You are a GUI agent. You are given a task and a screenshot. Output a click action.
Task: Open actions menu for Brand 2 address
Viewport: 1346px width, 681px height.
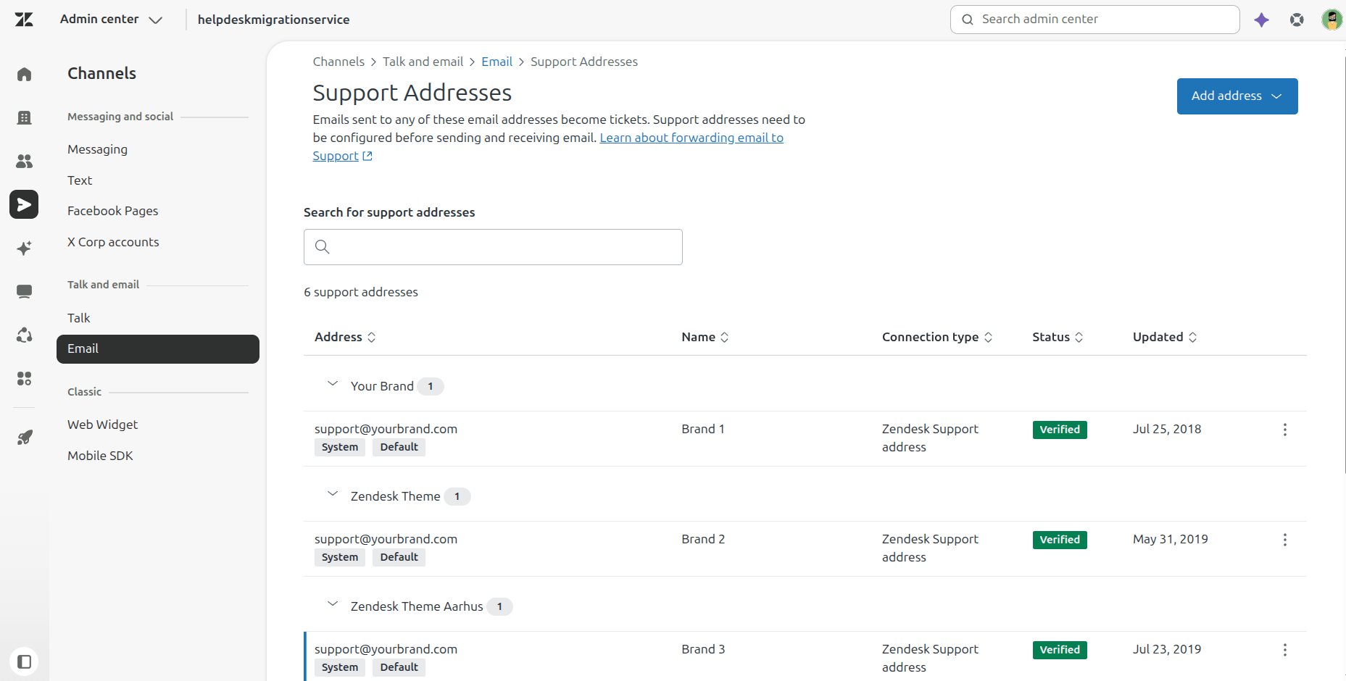pyautogui.click(x=1284, y=540)
